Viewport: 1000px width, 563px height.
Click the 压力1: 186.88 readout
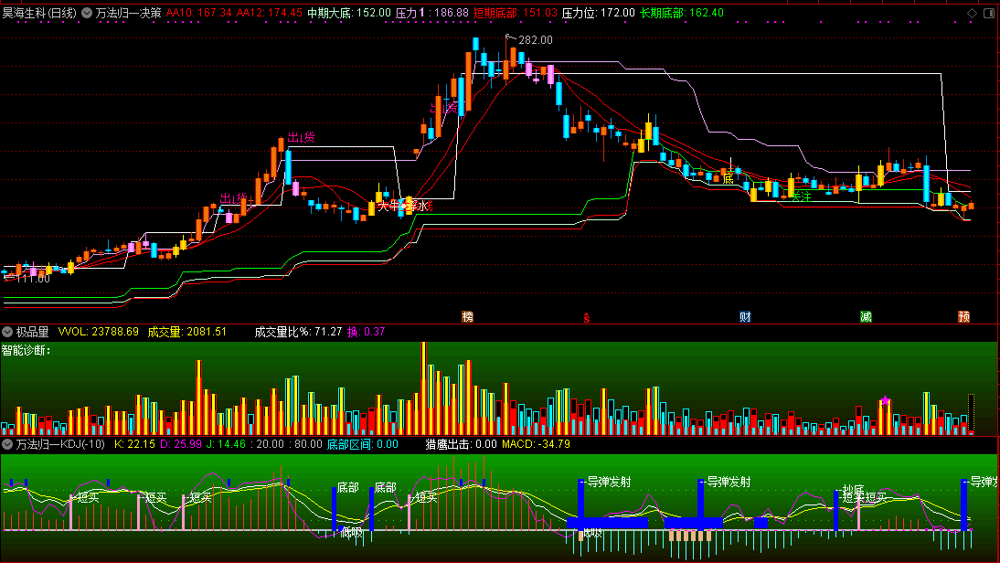click(x=431, y=13)
